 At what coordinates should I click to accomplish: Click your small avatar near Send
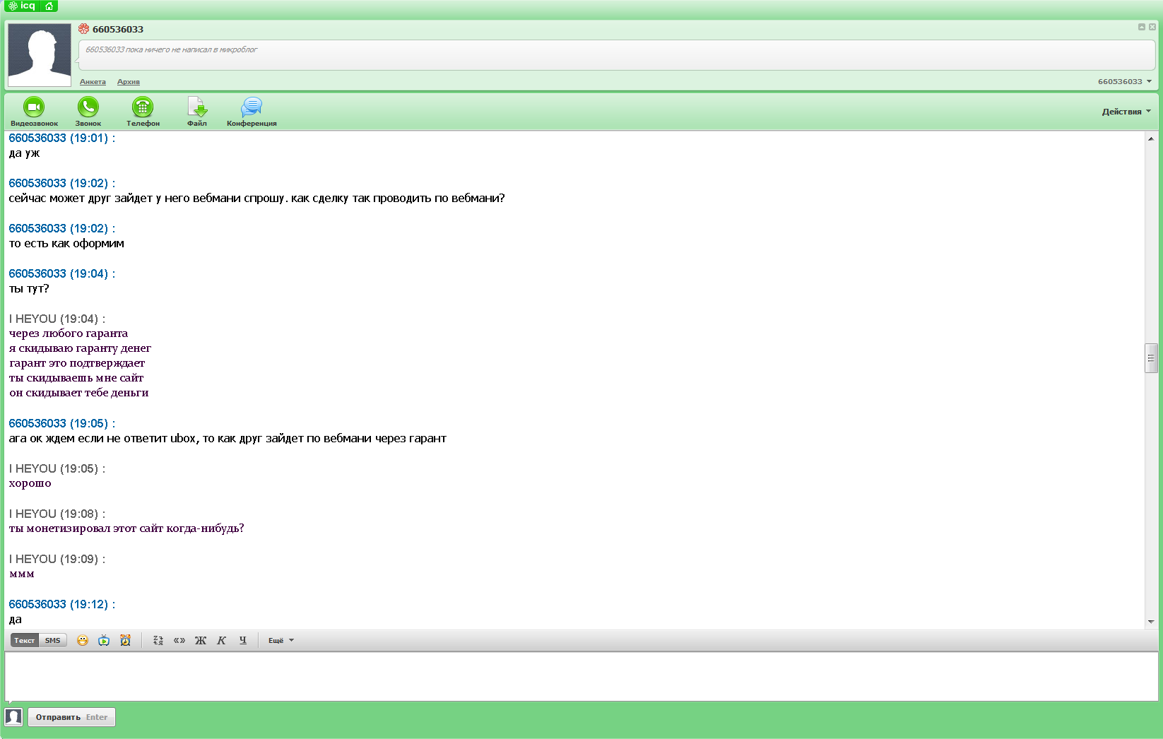[13, 717]
